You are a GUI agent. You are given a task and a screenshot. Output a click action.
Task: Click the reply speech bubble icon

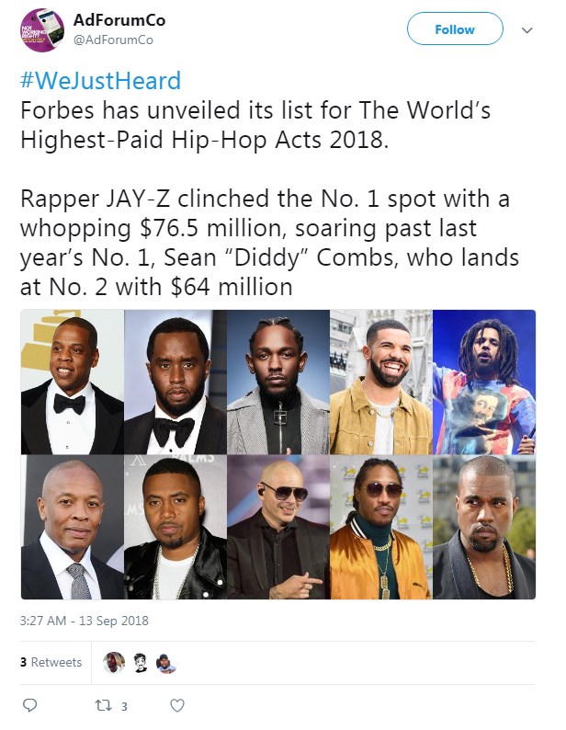click(x=29, y=705)
